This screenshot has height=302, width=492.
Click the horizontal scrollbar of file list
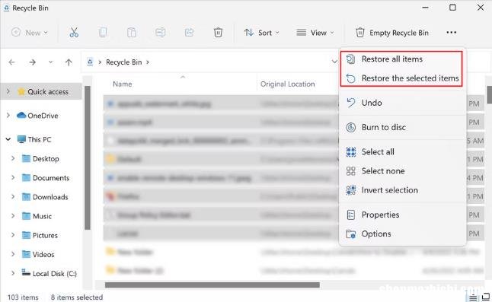(x=212, y=285)
